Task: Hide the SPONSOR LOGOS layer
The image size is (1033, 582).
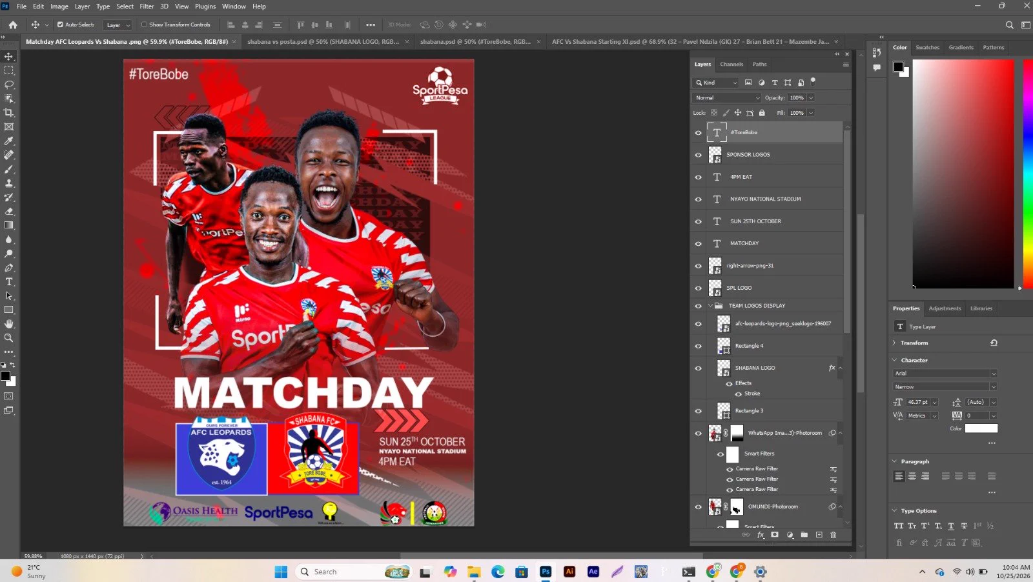Action: [698, 155]
